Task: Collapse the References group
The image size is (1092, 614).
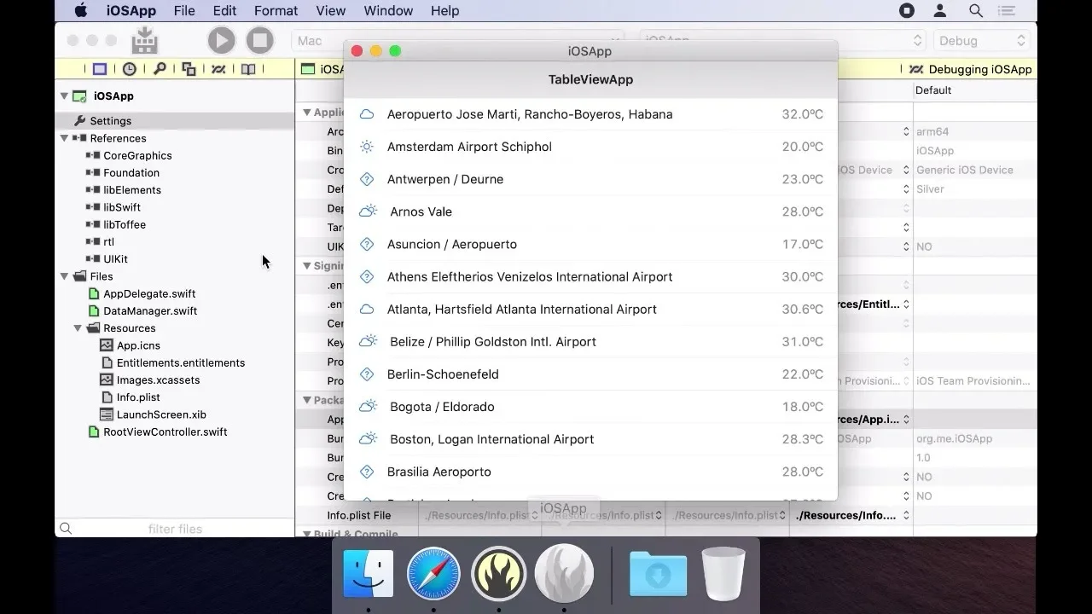Action: pos(64,137)
